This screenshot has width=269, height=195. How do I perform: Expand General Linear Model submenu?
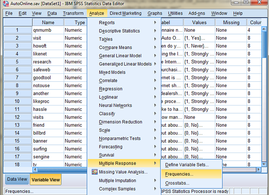click(124, 55)
